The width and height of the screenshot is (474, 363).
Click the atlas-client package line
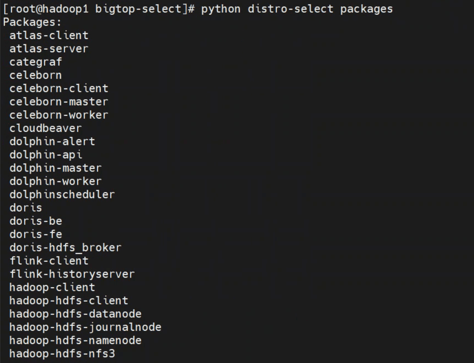[x=49, y=35]
